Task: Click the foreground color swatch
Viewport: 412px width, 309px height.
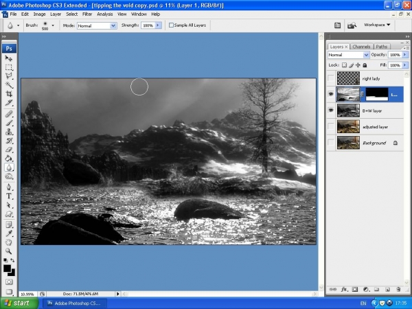Action: tap(7, 268)
